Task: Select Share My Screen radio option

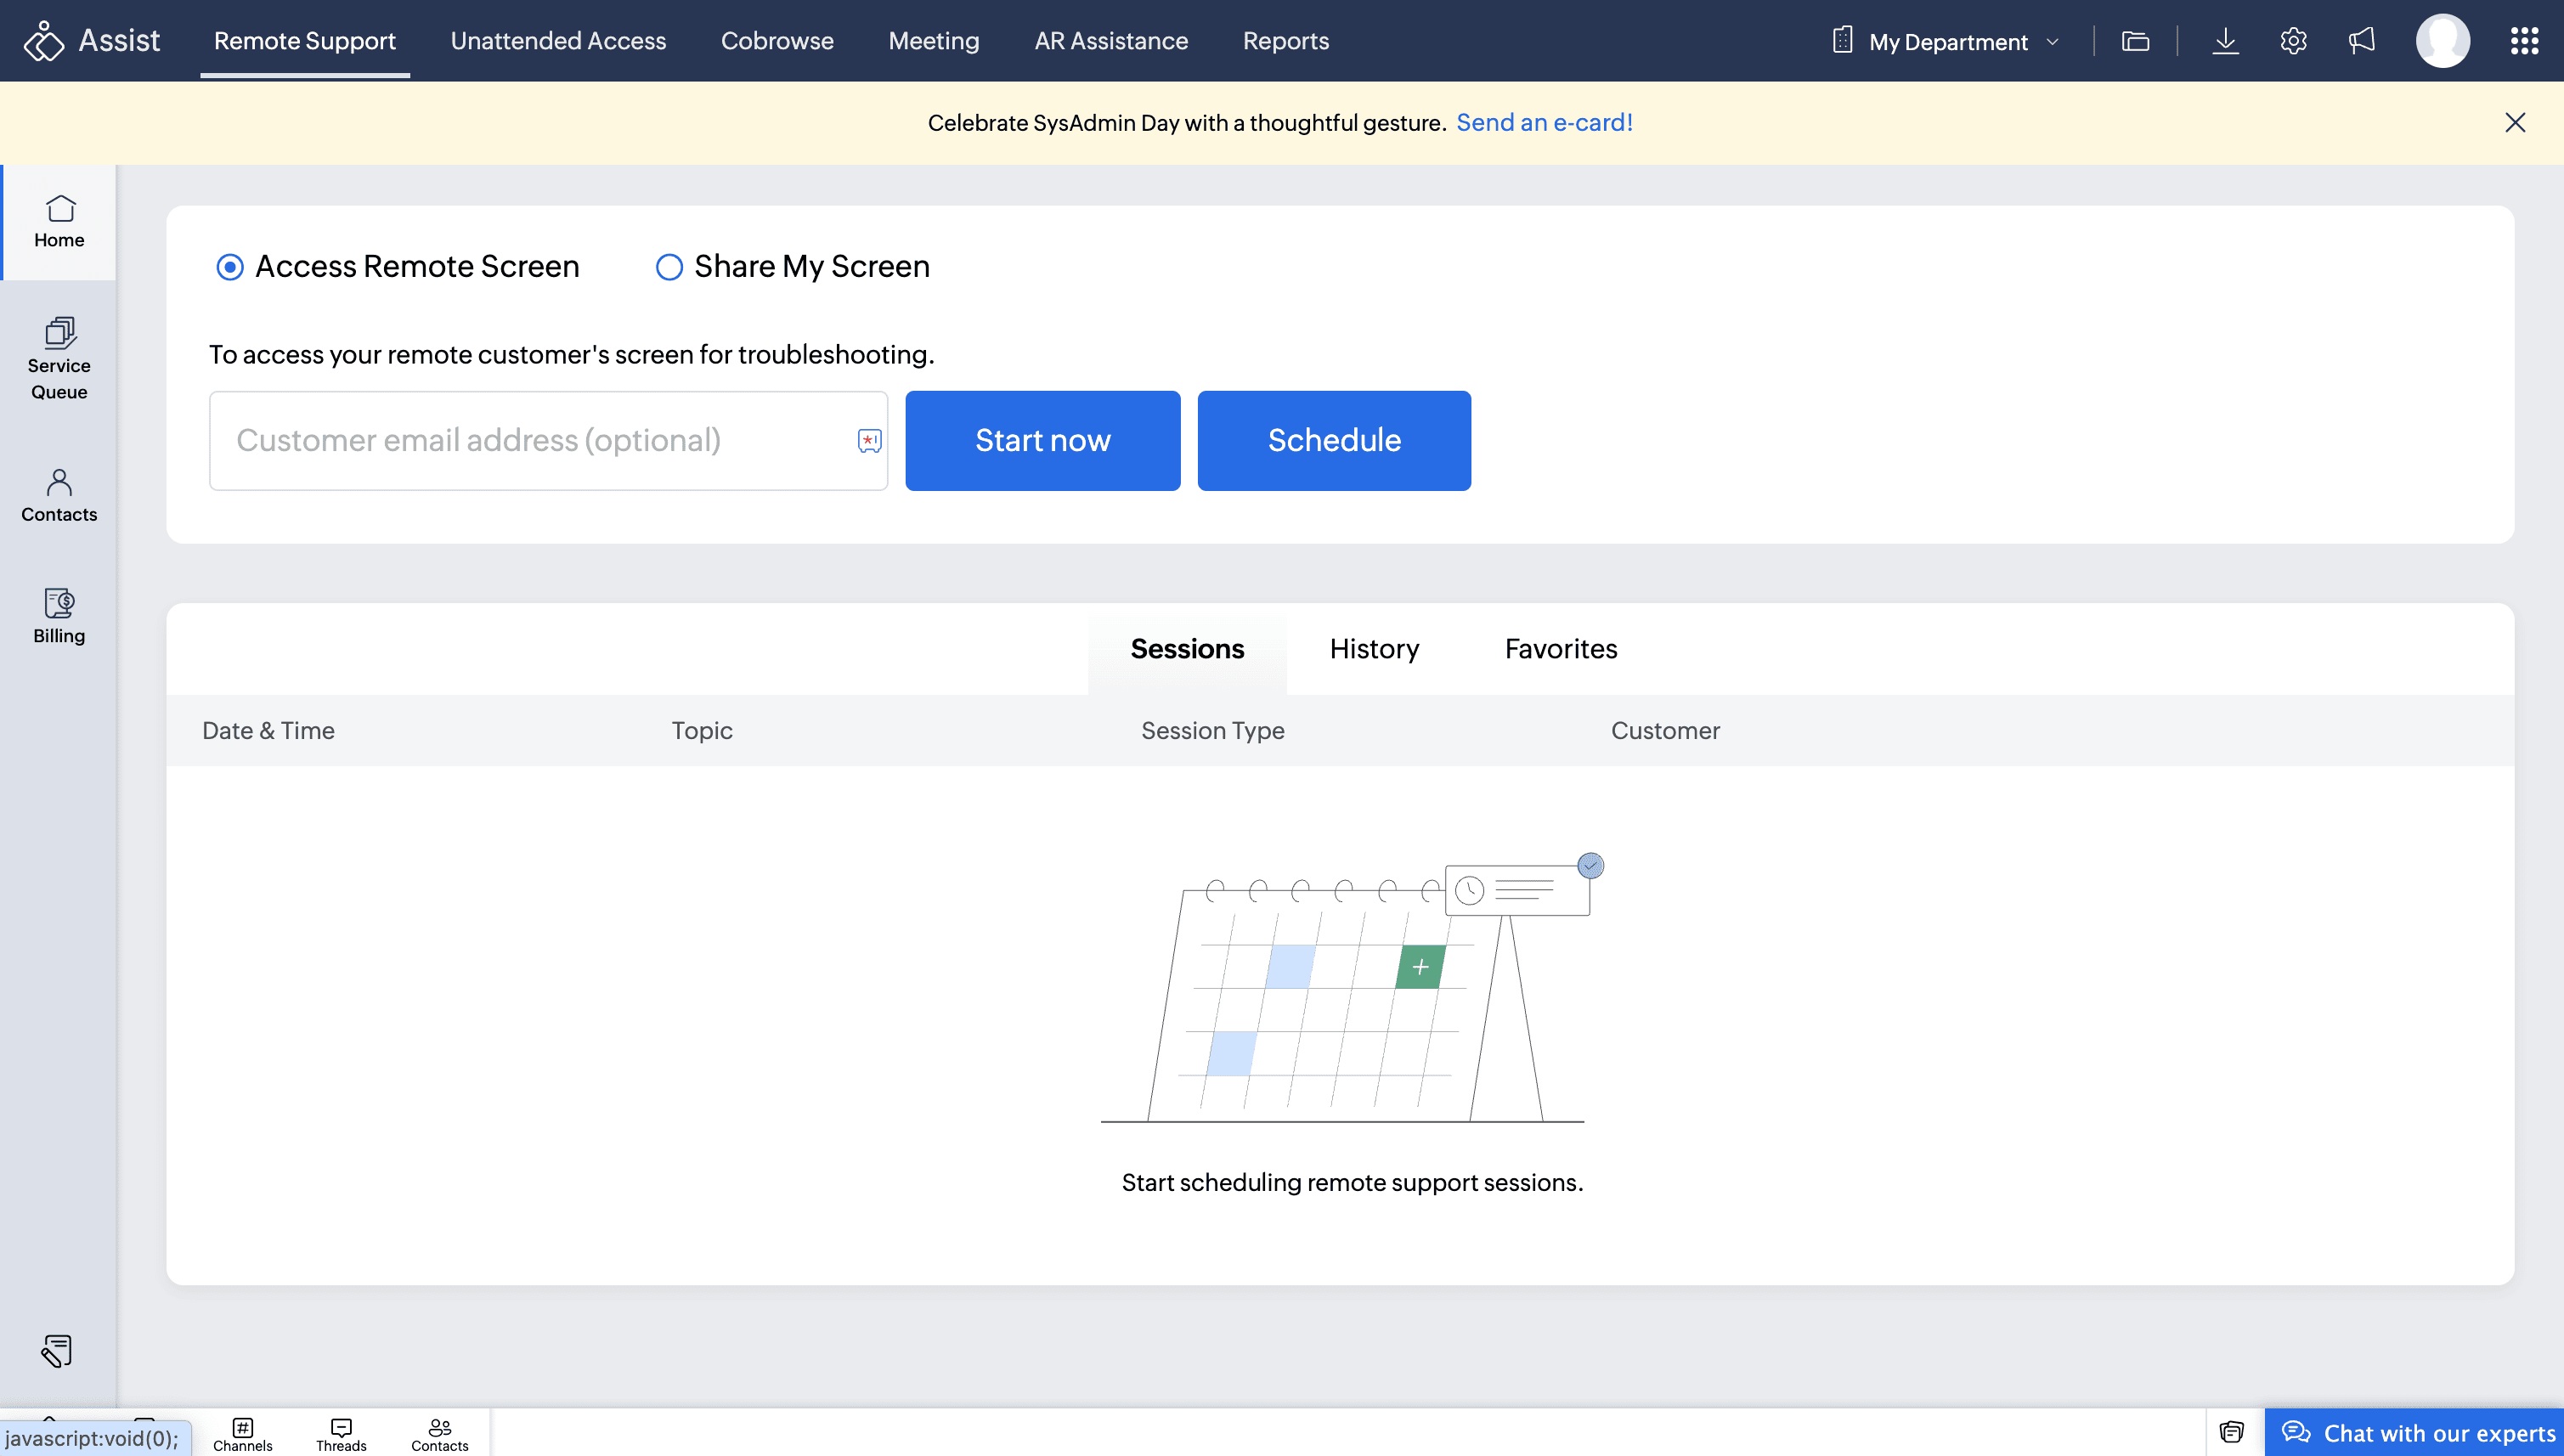Action: tap(669, 267)
